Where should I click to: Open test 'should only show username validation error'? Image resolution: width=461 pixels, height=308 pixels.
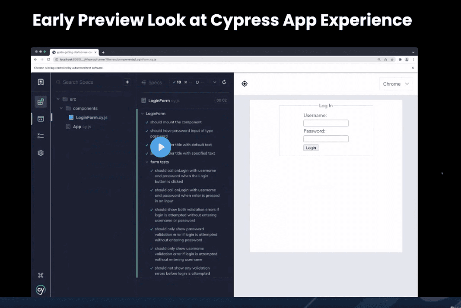(186, 254)
